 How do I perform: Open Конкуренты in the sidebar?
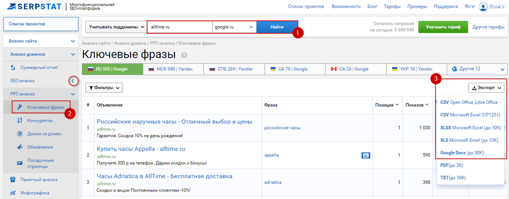(x=39, y=121)
